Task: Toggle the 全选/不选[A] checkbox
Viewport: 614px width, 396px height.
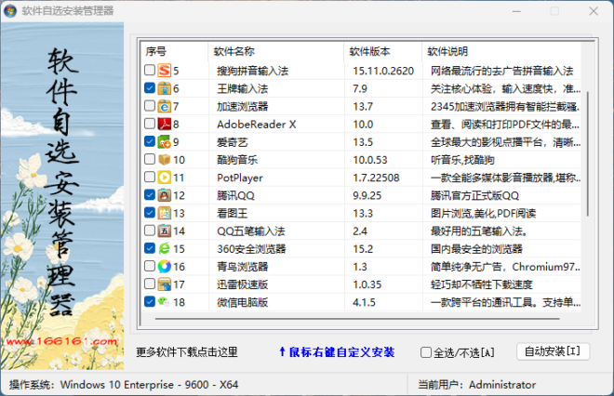Action: pyautogui.click(x=427, y=352)
